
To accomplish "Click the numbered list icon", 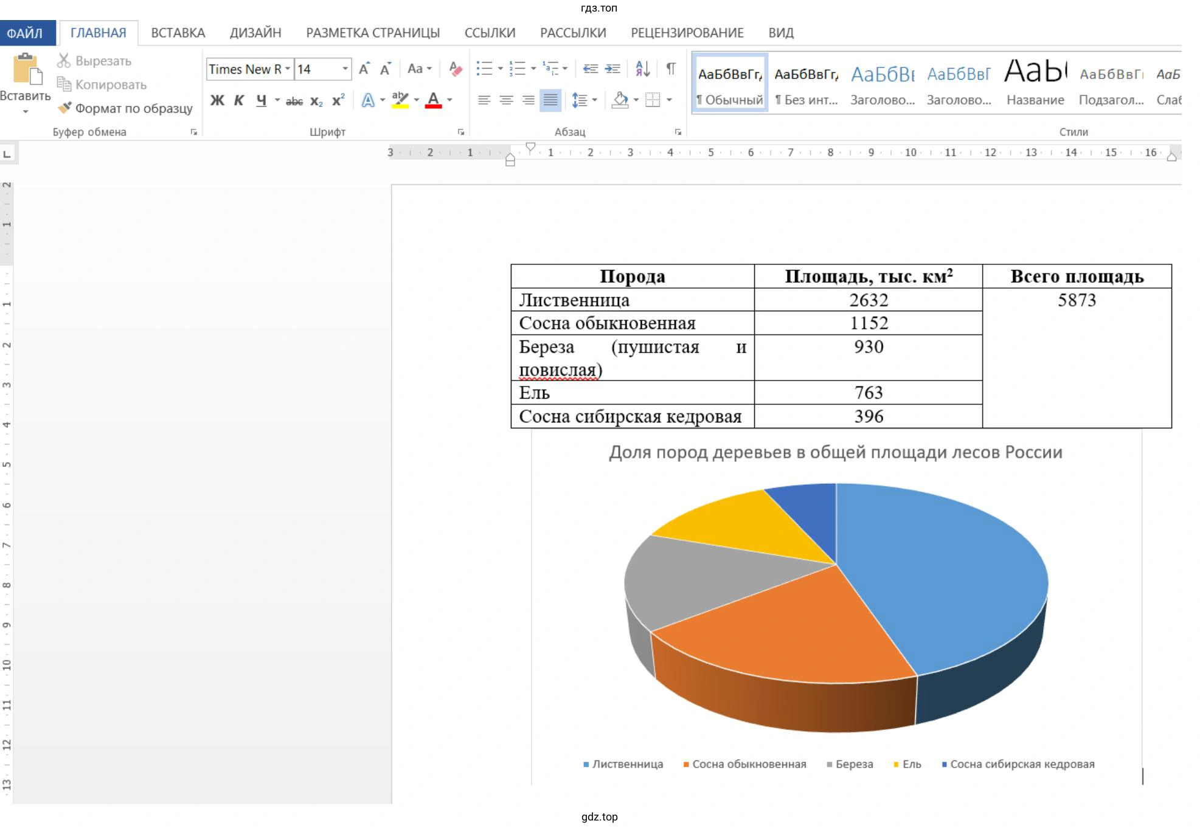I will tap(517, 69).
